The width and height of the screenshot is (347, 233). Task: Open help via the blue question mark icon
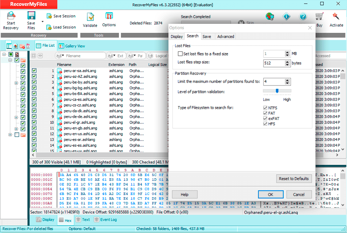click(303, 16)
